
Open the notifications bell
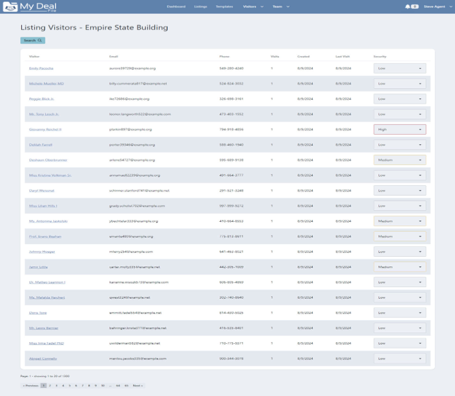[x=408, y=6]
